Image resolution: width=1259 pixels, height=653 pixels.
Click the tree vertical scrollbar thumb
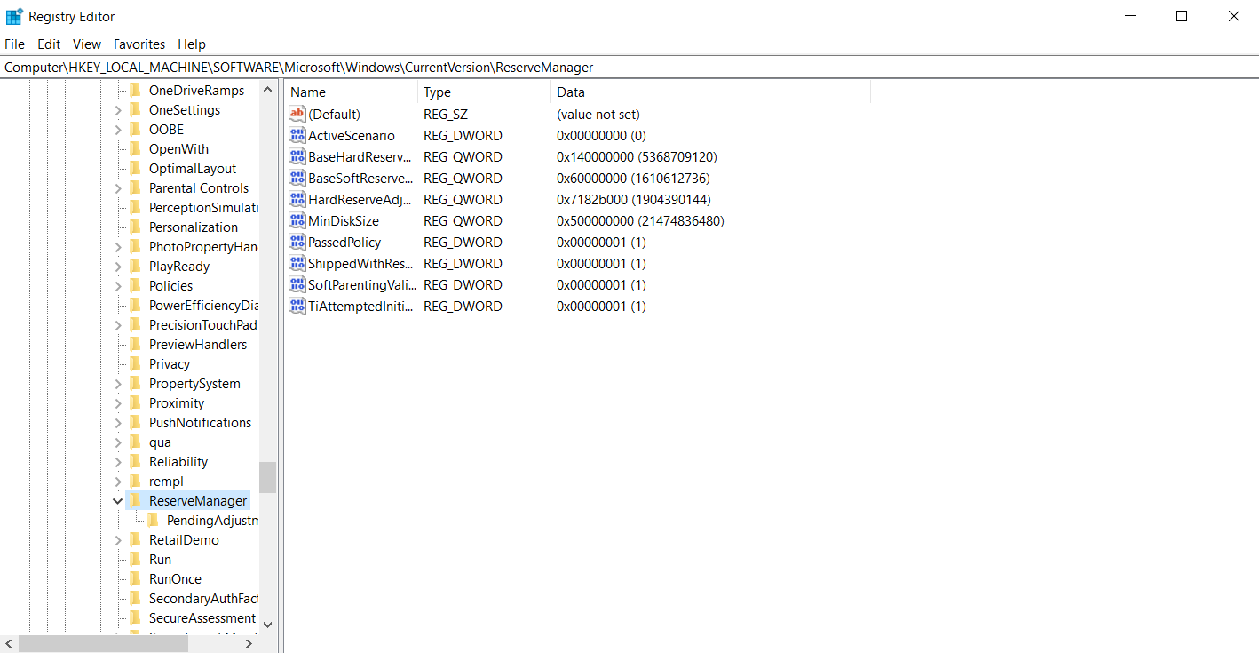pyautogui.click(x=267, y=477)
